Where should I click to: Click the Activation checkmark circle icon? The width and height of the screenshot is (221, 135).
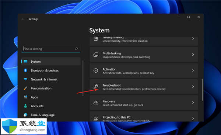click(x=96, y=70)
